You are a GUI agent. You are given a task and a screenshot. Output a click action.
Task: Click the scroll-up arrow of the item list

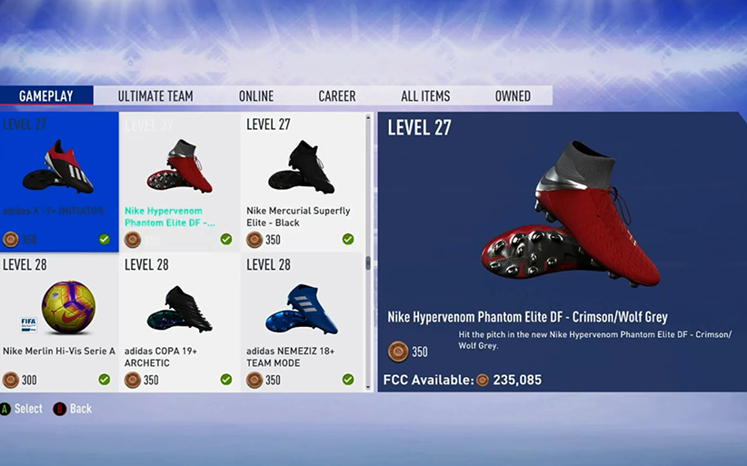point(368,117)
